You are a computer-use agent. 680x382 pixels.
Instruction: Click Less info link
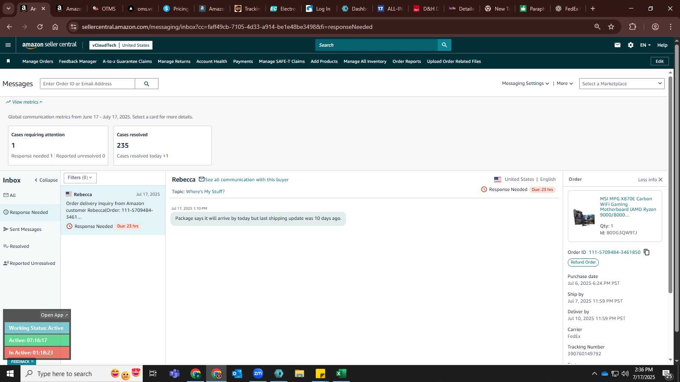pyautogui.click(x=647, y=180)
